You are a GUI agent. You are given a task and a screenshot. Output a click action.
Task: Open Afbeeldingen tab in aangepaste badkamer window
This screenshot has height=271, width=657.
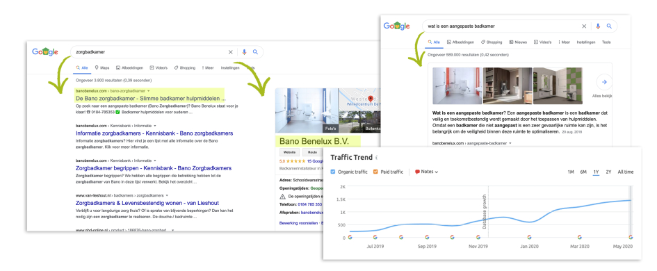coord(460,42)
